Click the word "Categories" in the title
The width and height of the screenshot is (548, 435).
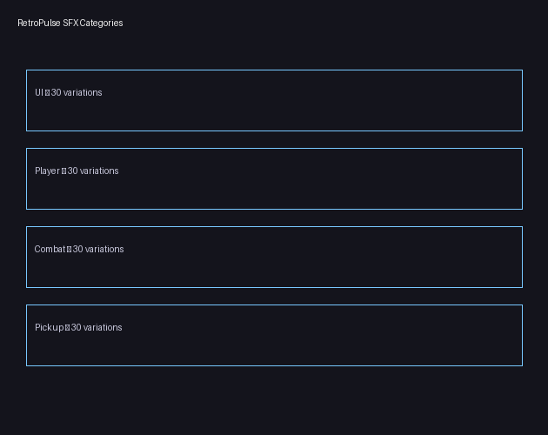(102, 23)
